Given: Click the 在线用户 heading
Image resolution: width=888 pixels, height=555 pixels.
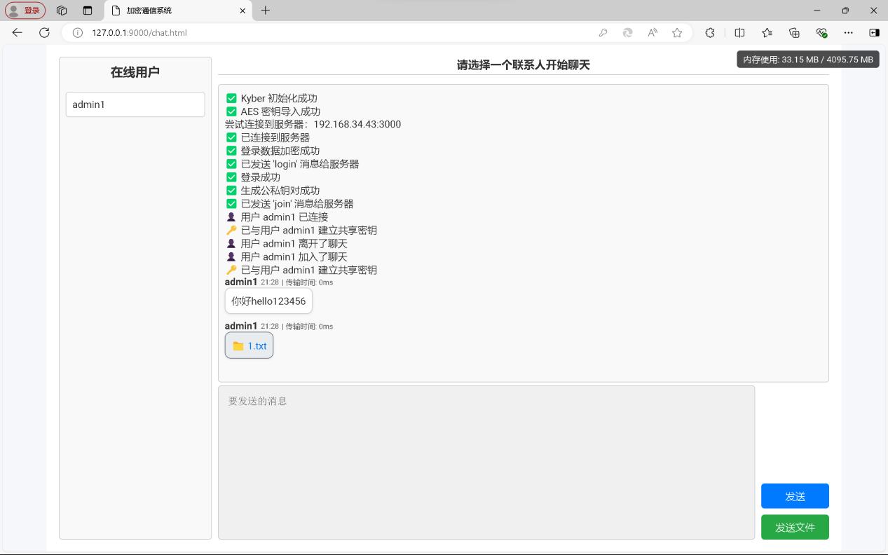Looking at the screenshot, I should pyautogui.click(x=135, y=72).
